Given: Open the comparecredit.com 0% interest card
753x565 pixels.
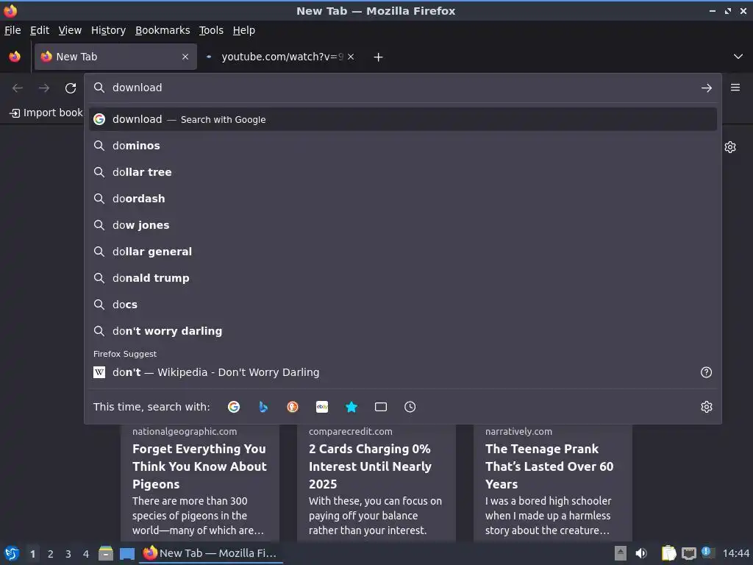Looking at the screenshot, I should 376,483.
